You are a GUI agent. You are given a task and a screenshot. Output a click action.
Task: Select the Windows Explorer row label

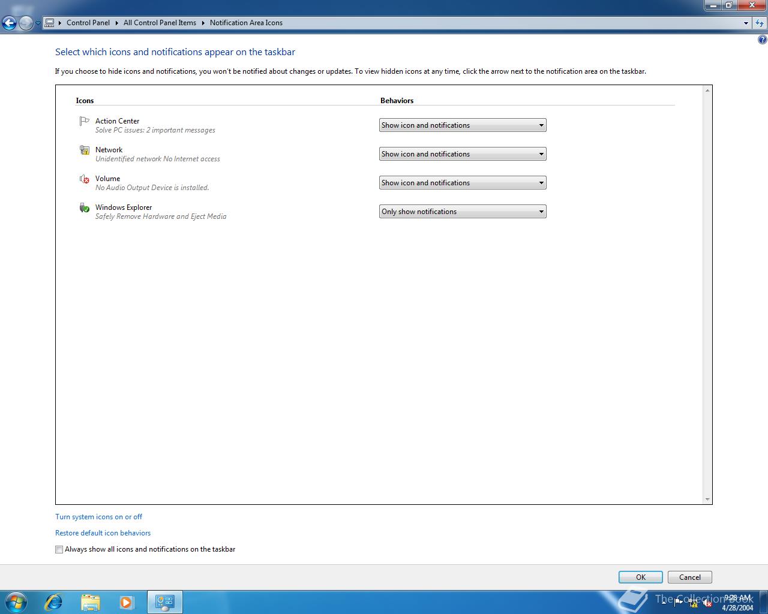click(124, 207)
